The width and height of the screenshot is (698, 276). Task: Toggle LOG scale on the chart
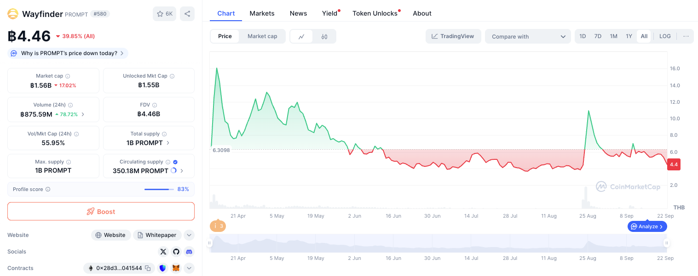[665, 36]
